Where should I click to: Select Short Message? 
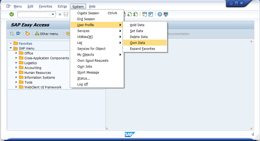[97, 73]
